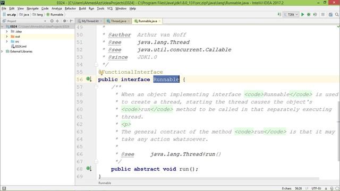340x191 pixels.
Task: Click fold end marker at line 67
Action: [x=96, y=161]
